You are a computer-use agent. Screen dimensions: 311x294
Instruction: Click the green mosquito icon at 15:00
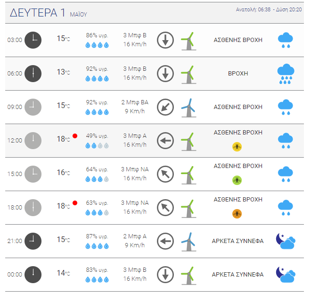(237, 180)
